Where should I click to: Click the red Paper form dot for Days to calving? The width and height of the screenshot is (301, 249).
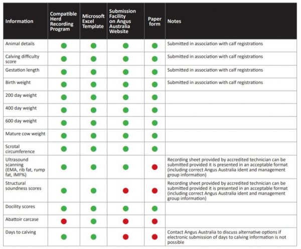tap(155, 237)
